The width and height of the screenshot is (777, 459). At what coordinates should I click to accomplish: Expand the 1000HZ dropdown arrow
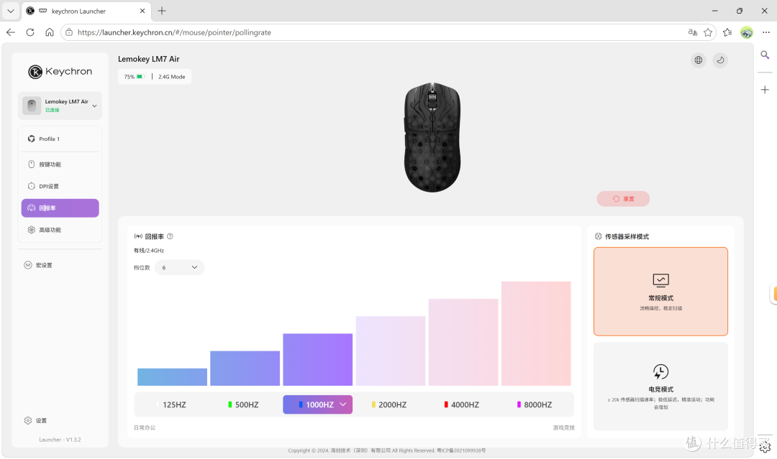(343, 404)
